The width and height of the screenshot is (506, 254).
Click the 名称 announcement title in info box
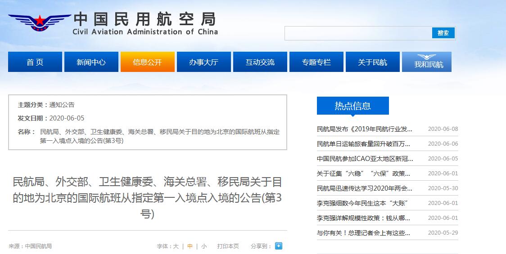[160, 136]
